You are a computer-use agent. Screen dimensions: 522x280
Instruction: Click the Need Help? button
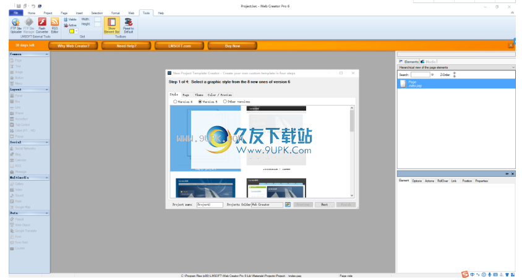pos(126,46)
